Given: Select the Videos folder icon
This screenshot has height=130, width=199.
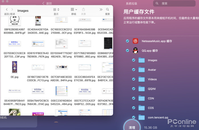Looking at the screenshot, I should (142, 79).
